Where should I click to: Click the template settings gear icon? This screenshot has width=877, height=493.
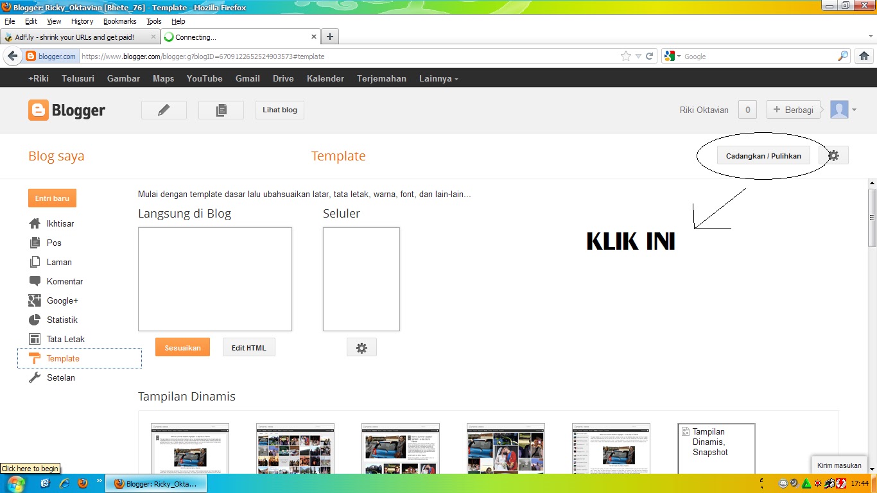tap(833, 155)
